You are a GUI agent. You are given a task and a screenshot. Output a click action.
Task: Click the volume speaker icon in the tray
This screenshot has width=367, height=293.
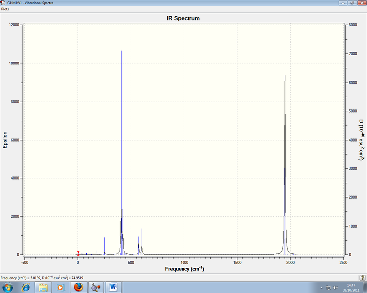pos(335,288)
